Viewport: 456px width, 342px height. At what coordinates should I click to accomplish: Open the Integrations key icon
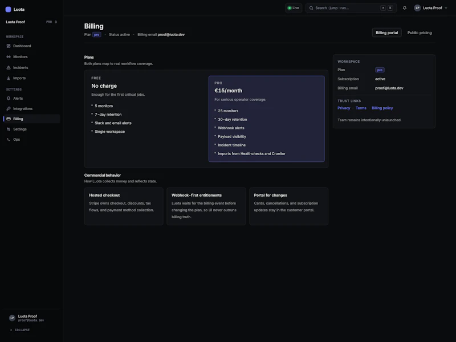pyautogui.click(x=9, y=108)
